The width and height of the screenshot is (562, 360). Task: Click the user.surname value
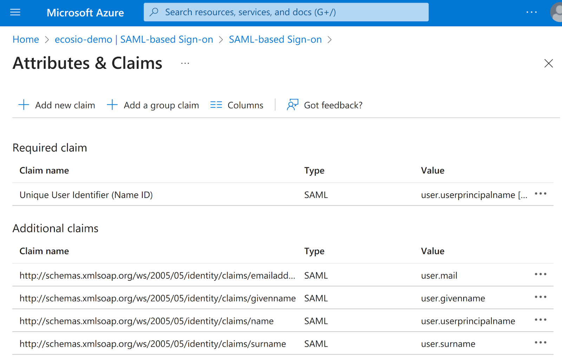click(x=448, y=344)
